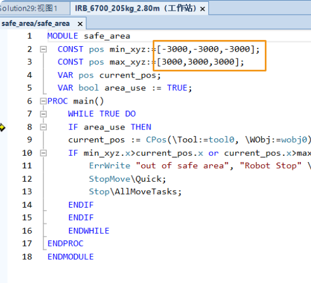Close the safe_area/safe_area tab
Image resolution: width=311 pixels, height=283 pixels.
pos(80,24)
